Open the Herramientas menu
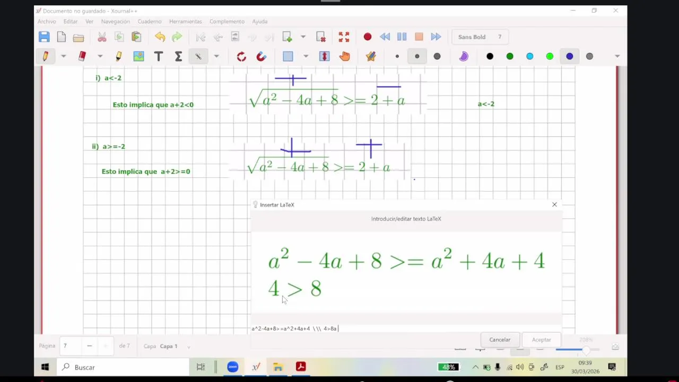 [186, 21]
